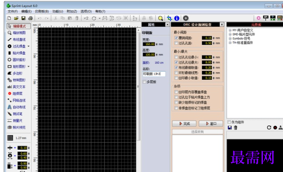Screen dimensions: 283x172
Task: Select the 矩形图形 rectangle tool
Action: click(16, 67)
